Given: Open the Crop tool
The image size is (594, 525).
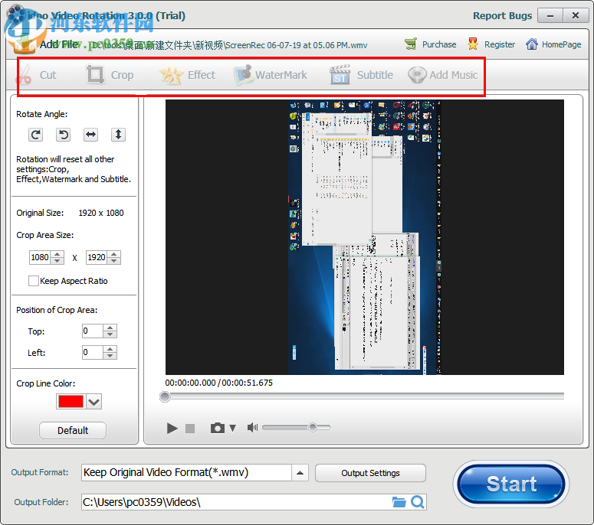Looking at the screenshot, I should click(x=110, y=75).
